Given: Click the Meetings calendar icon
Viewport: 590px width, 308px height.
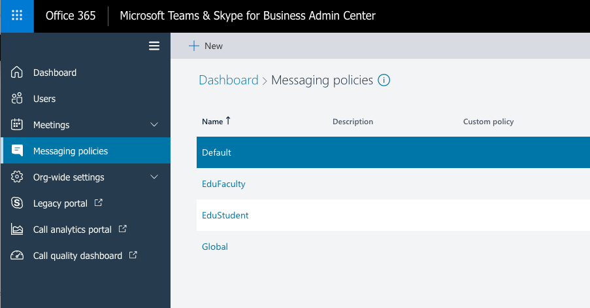Looking at the screenshot, I should 16,125.
